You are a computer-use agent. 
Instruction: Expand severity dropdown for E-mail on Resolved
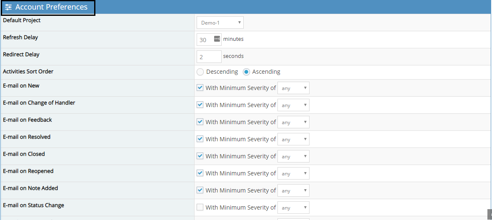[293, 139]
